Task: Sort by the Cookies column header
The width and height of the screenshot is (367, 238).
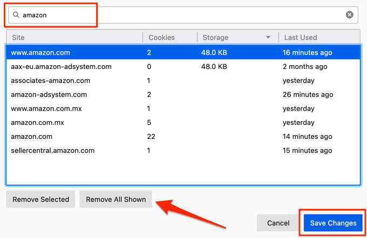Action: (x=169, y=38)
